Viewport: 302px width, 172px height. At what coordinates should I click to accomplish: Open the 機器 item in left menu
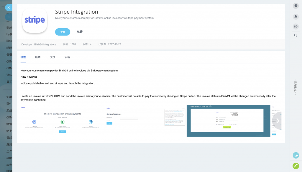click(9, 55)
